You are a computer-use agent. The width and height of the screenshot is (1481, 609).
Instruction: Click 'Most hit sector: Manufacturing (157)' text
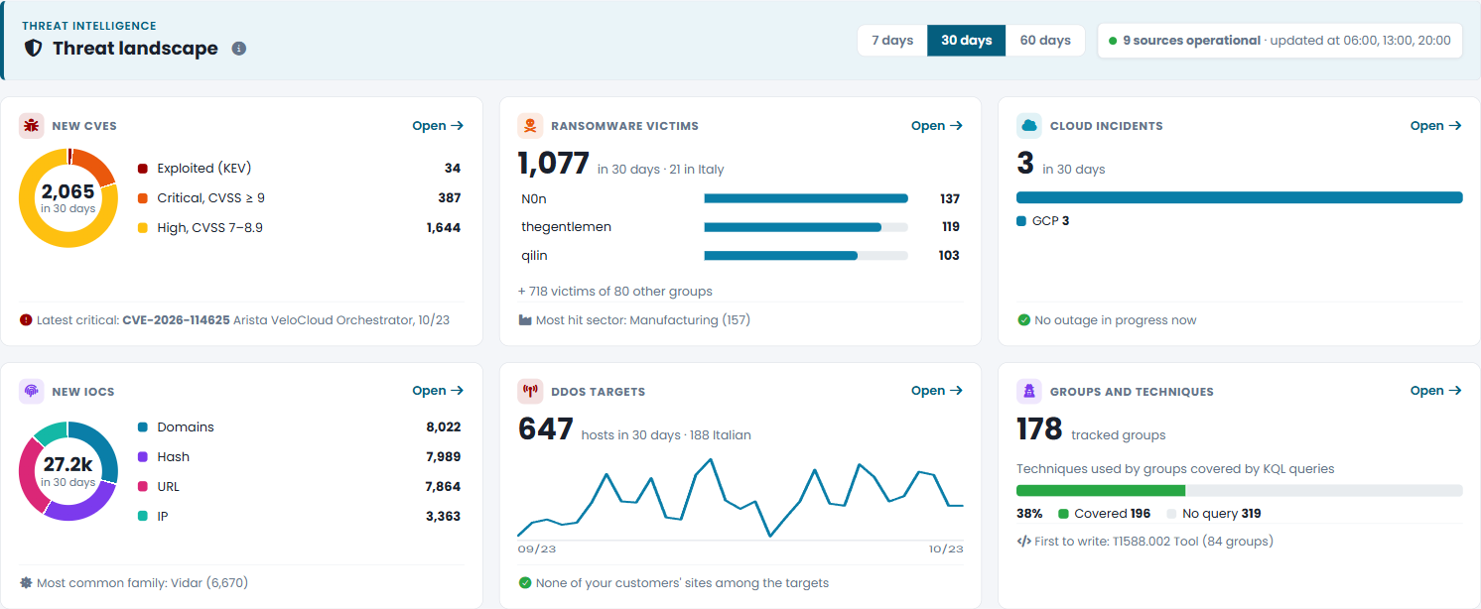coord(643,320)
